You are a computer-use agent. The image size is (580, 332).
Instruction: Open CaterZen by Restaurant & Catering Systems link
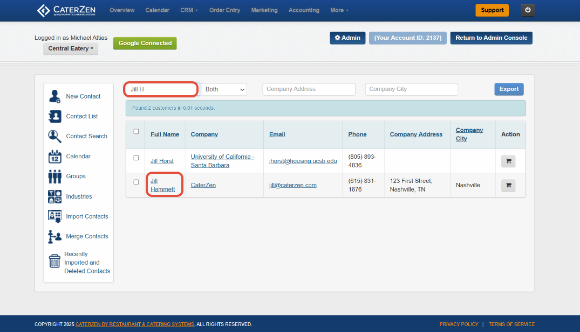coord(135,324)
